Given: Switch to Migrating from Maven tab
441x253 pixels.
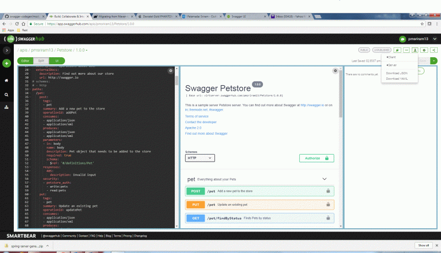Looking at the screenshot, I should pyautogui.click(x=112, y=16).
